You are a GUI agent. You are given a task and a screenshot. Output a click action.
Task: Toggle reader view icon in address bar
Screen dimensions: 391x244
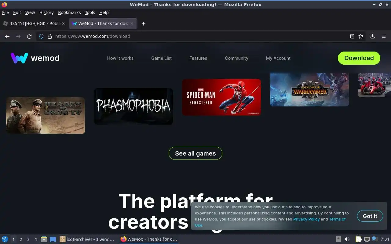click(352, 36)
